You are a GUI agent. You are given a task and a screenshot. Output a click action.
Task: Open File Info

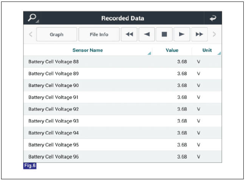pyautogui.click(x=99, y=34)
